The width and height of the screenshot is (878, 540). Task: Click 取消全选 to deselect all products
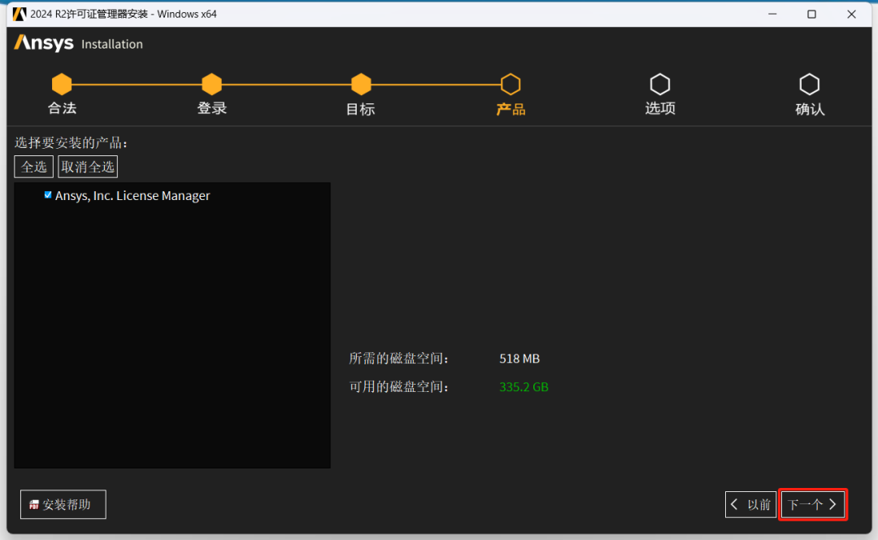point(88,167)
